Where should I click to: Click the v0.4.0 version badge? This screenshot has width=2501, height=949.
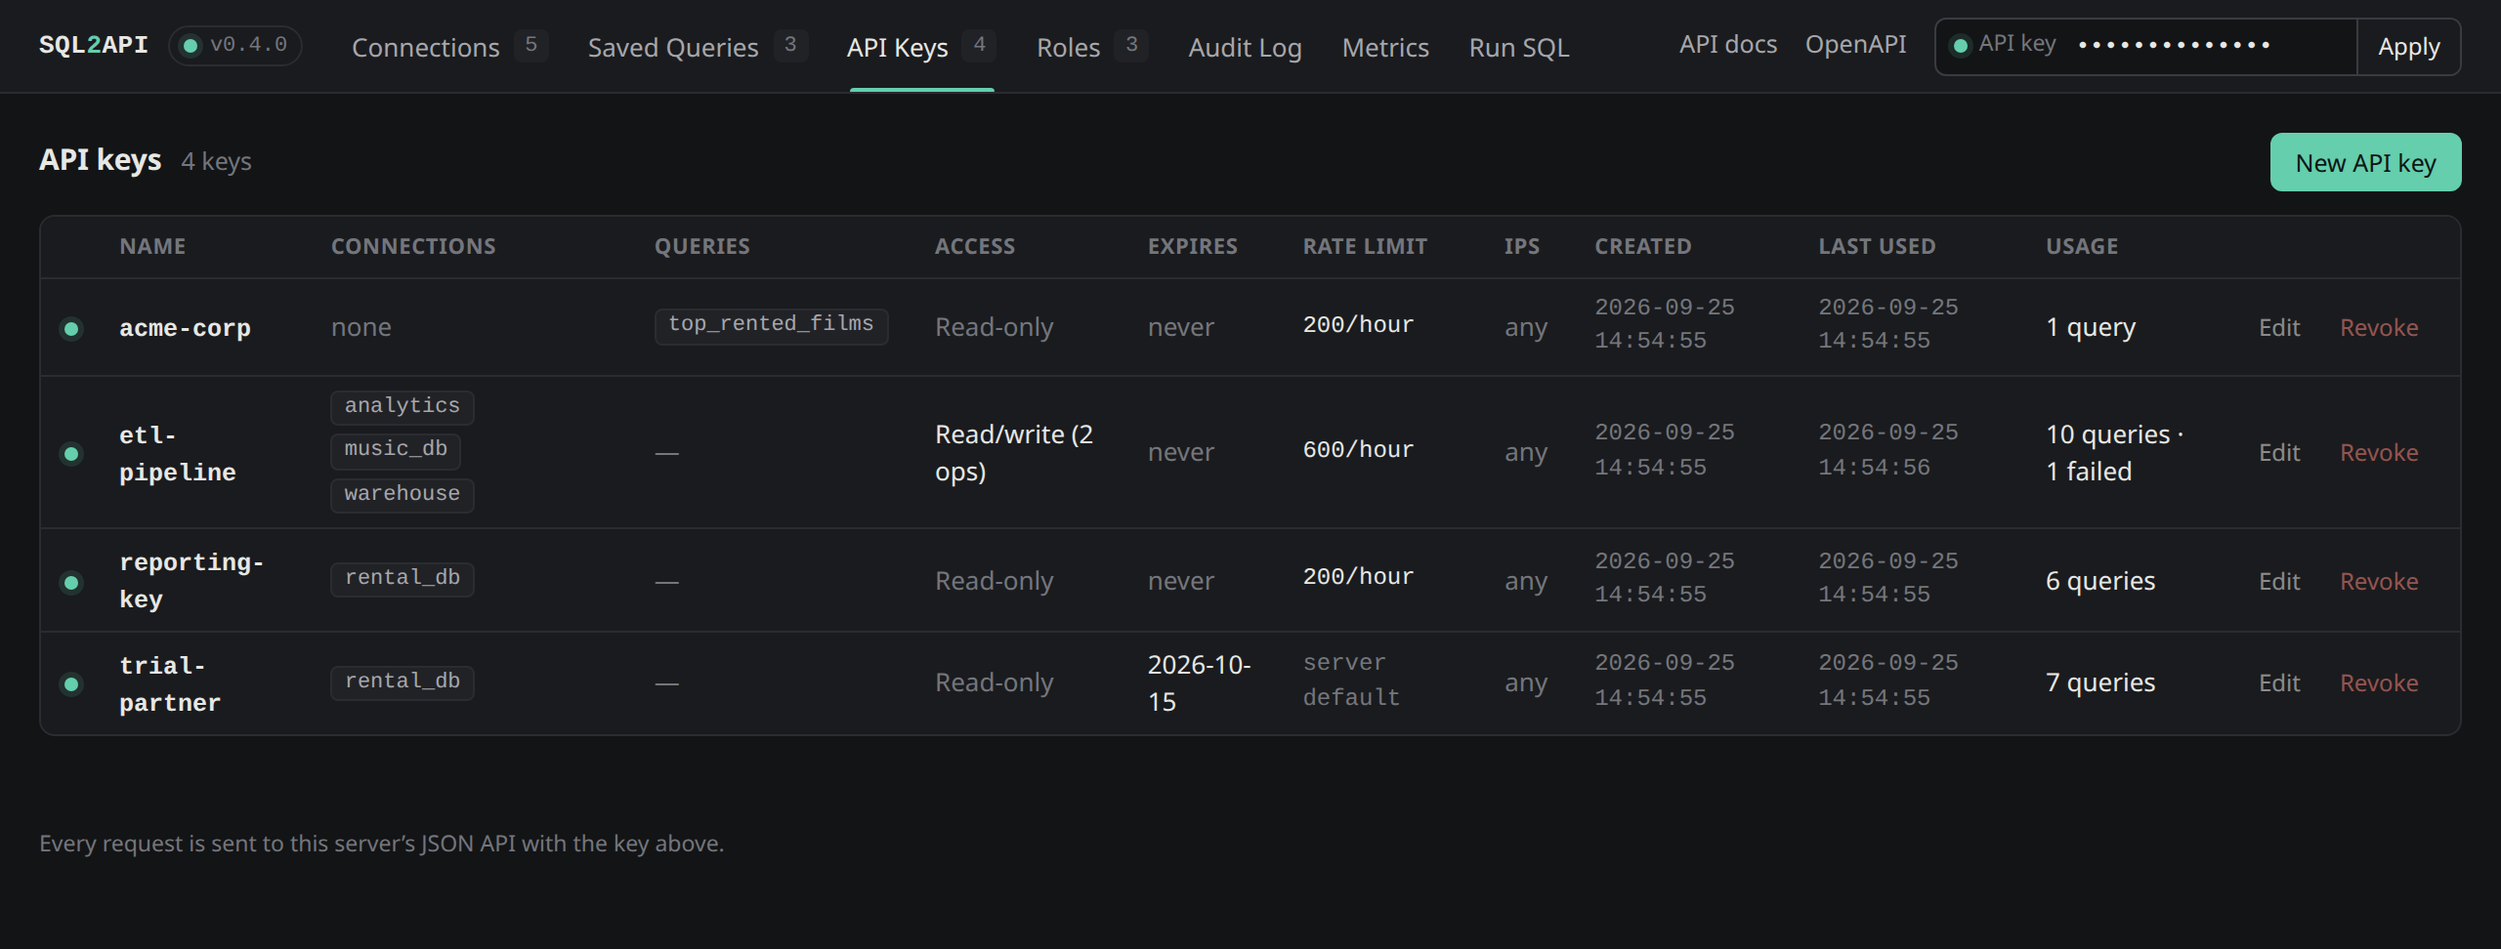tap(235, 45)
